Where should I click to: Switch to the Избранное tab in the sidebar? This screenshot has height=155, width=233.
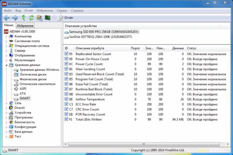(25, 26)
